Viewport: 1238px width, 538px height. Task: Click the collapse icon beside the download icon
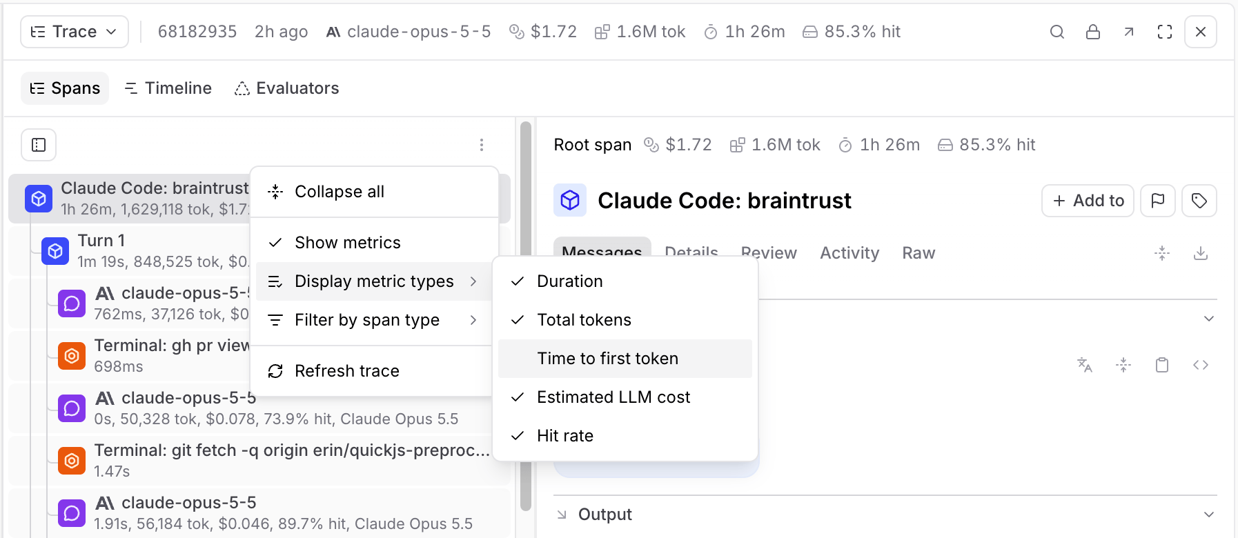click(x=1162, y=253)
